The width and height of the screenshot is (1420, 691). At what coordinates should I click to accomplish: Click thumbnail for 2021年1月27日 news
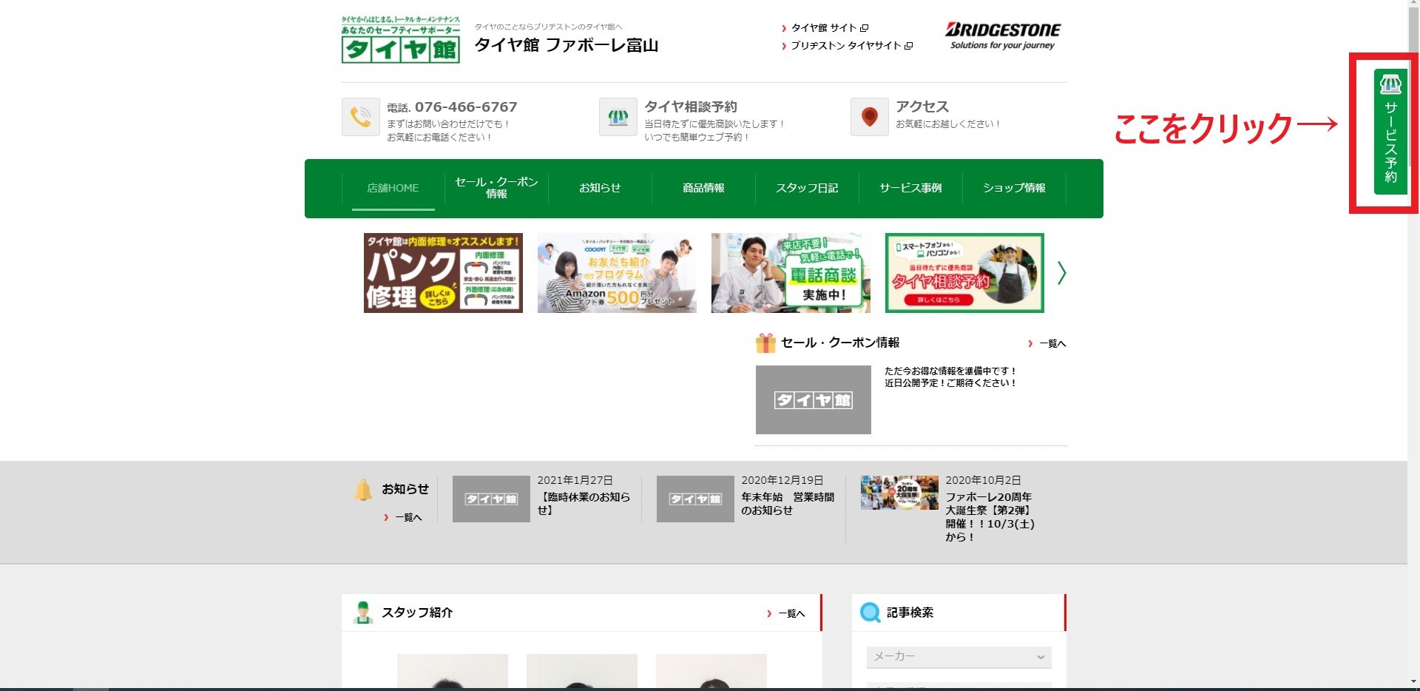pyautogui.click(x=491, y=499)
